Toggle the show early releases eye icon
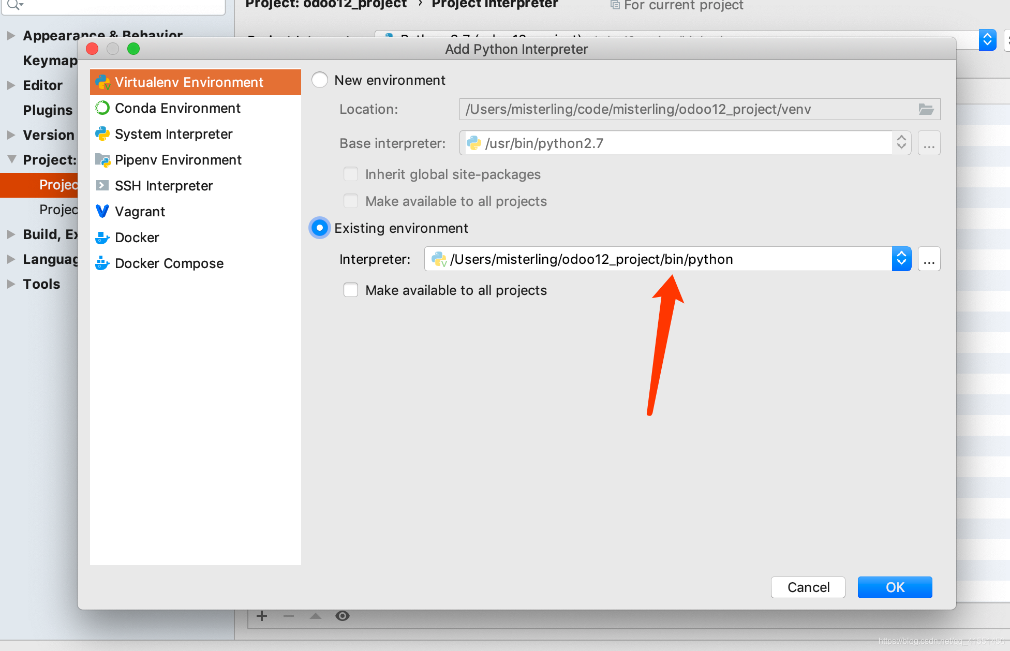 [343, 616]
